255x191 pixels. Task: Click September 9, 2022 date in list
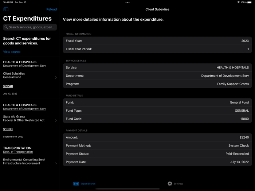13,136
